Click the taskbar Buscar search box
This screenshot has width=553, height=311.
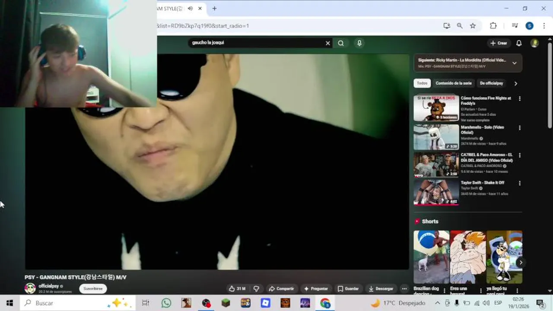tap(79, 303)
